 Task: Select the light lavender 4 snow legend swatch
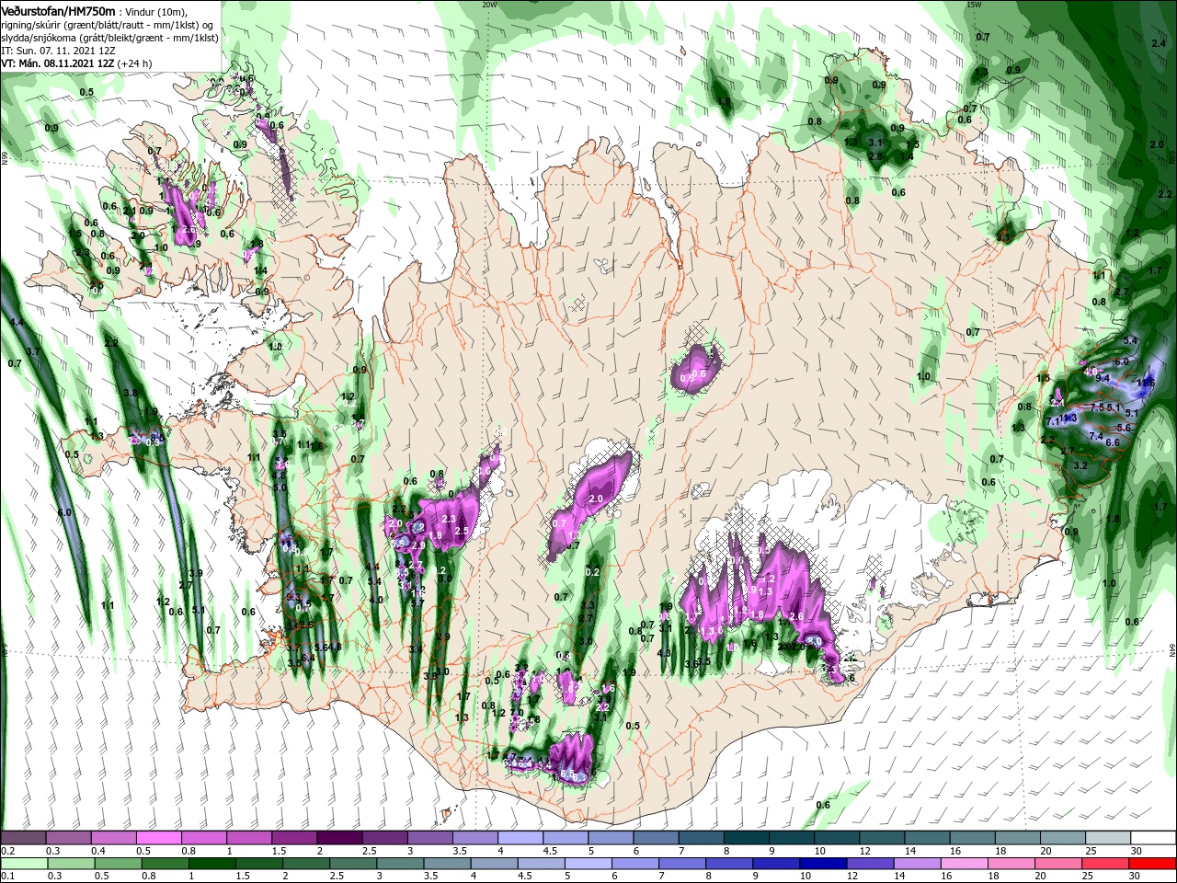coord(519,838)
